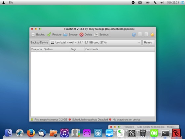This screenshot has width=185, height=139.
Task: Open the red T TimeShift dock icon
Action: pos(176,133)
